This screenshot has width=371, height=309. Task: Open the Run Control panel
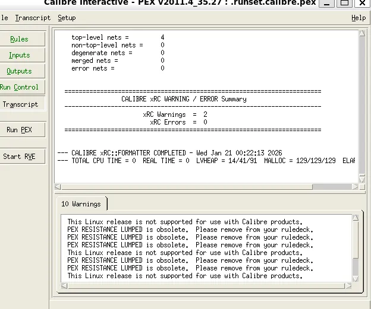click(20, 87)
